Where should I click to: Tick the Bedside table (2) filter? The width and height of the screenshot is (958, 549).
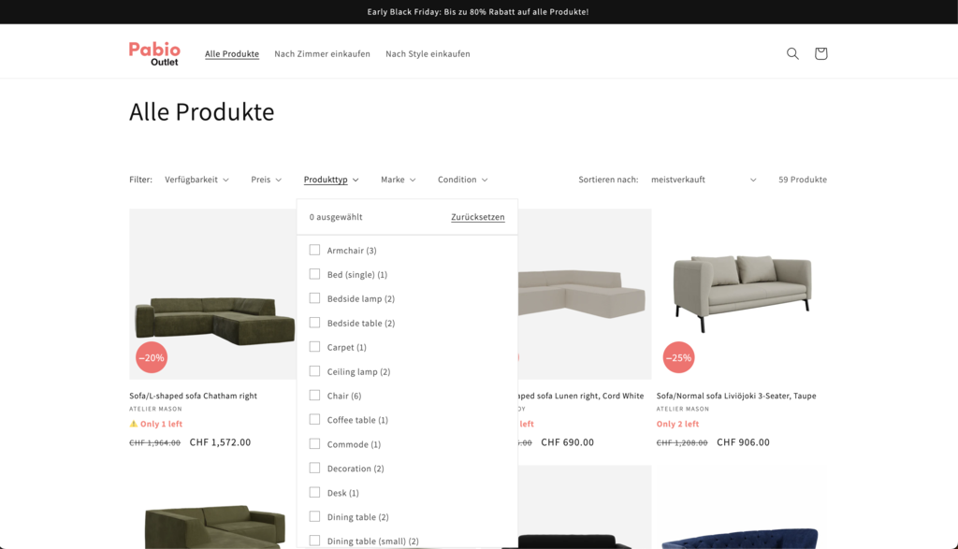314,323
